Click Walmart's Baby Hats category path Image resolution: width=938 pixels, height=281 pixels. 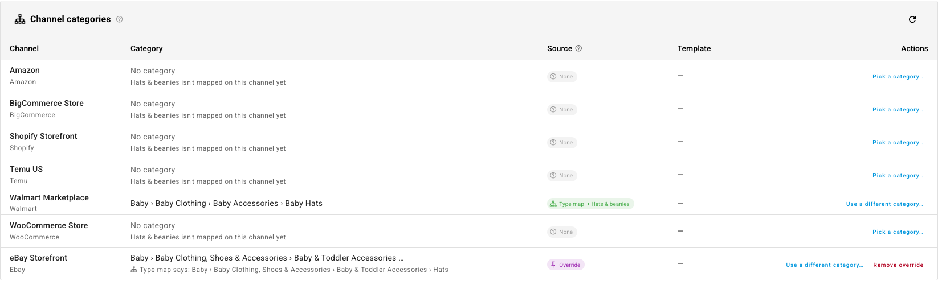pos(226,203)
